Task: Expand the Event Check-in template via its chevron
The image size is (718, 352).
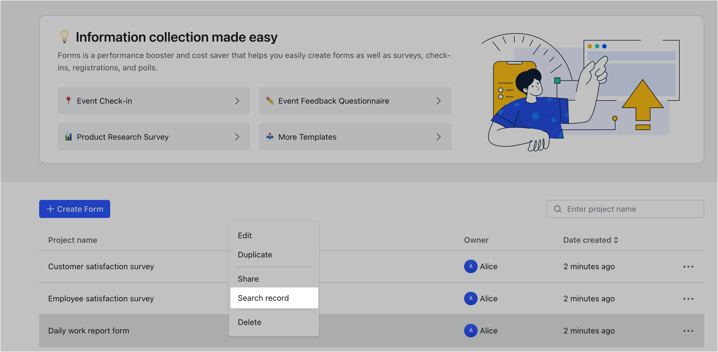Action: [238, 101]
